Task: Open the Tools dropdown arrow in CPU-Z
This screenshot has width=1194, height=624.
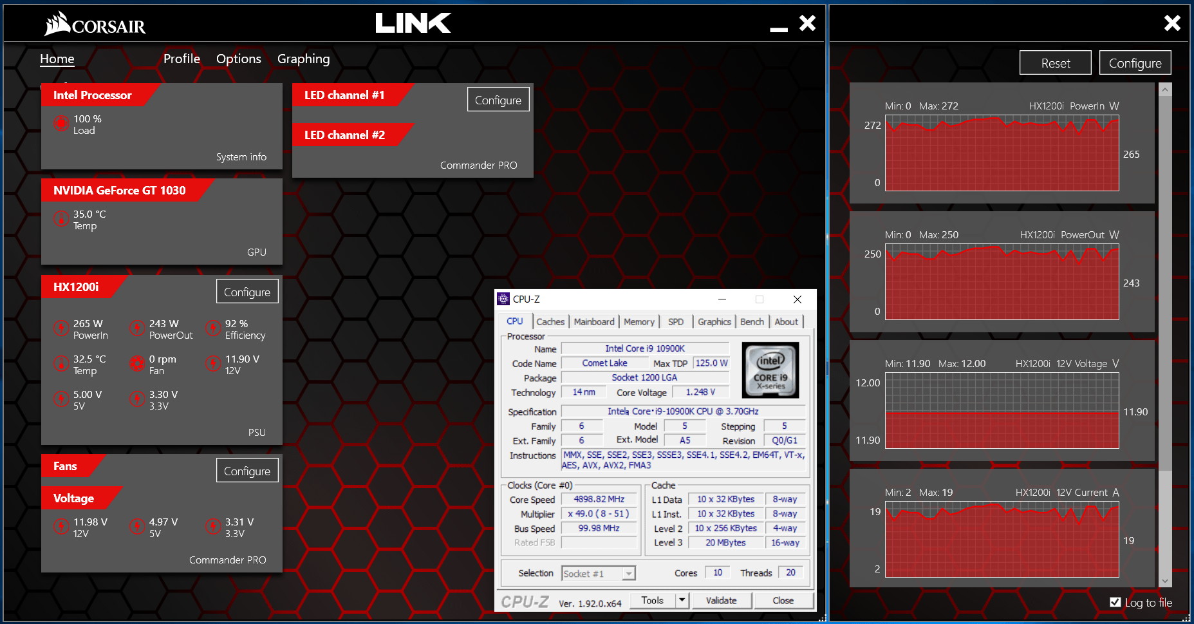Action: [x=682, y=600]
